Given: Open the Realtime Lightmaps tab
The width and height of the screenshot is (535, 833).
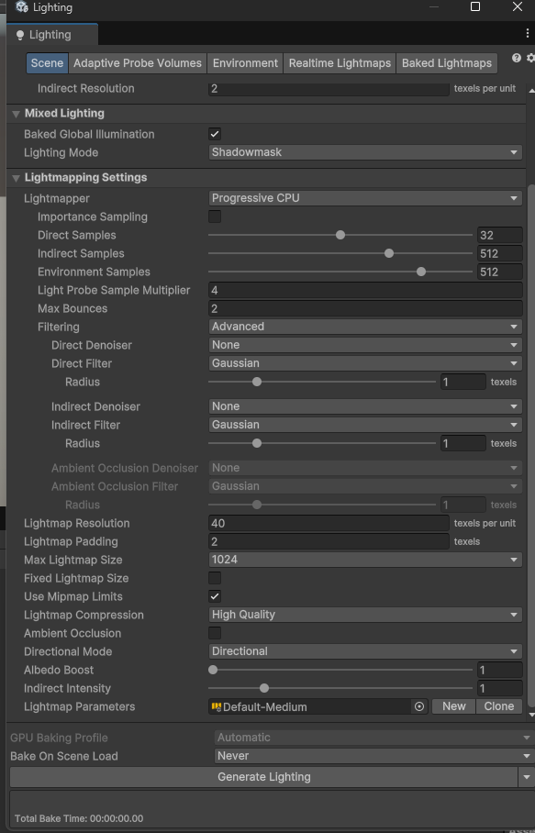Looking at the screenshot, I should point(340,62).
